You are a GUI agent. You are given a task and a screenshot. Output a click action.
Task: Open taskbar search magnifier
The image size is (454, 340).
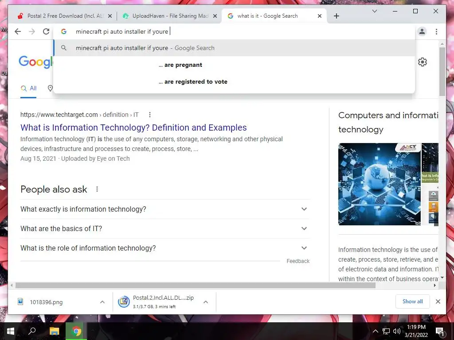[x=32, y=331]
